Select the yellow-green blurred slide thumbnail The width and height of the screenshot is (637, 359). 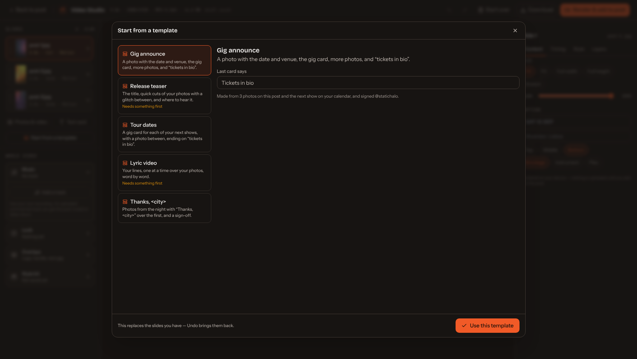pyautogui.click(x=21, y=73)
